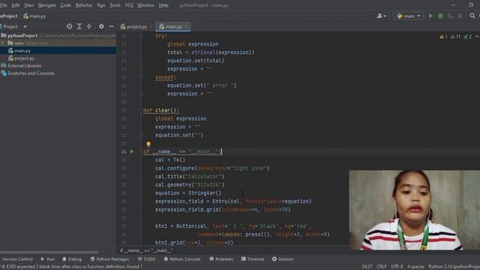Open Python Packages tool window
Image resolution: width=480 pixels, height=270 pixels.
(x=109, y=259)
